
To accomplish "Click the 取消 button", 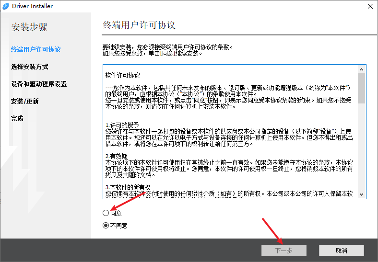I will pyautogui.click(x=341, y=251).
